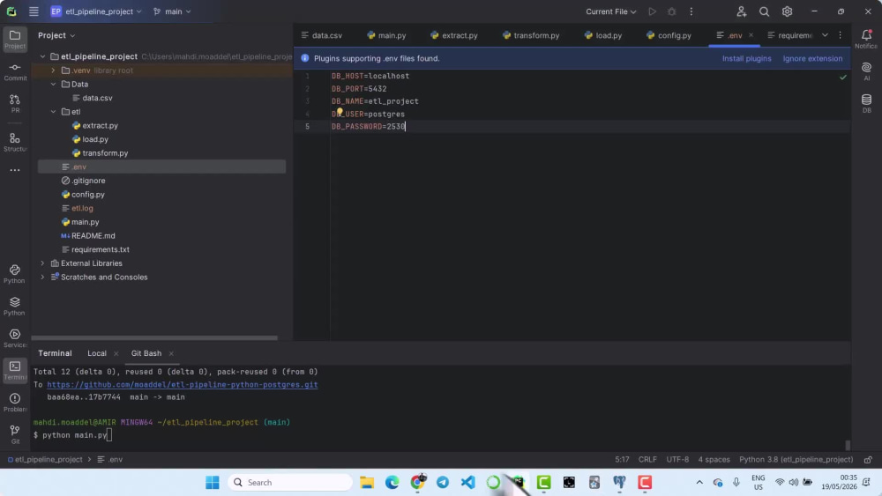Click Ignore extension link

point(812,58)
